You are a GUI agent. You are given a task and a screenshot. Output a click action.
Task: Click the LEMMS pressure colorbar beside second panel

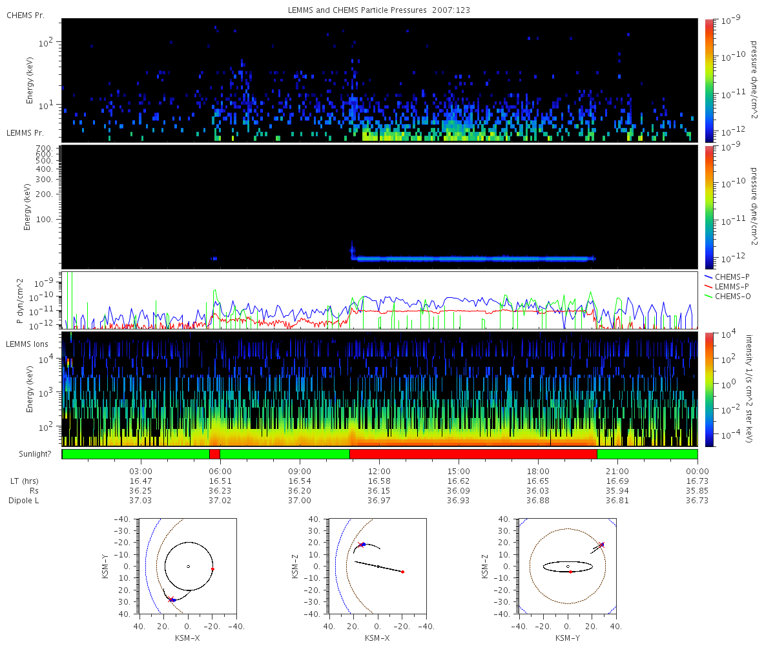(x=708, y=206)
